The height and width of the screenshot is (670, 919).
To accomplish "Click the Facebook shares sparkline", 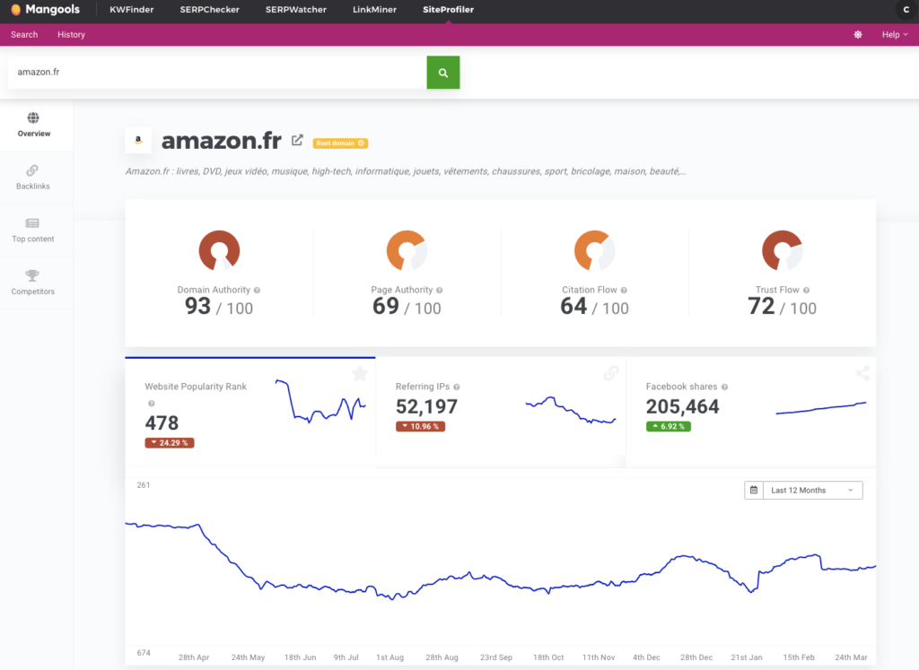I will pyautogui.click(x=821, y=408).
